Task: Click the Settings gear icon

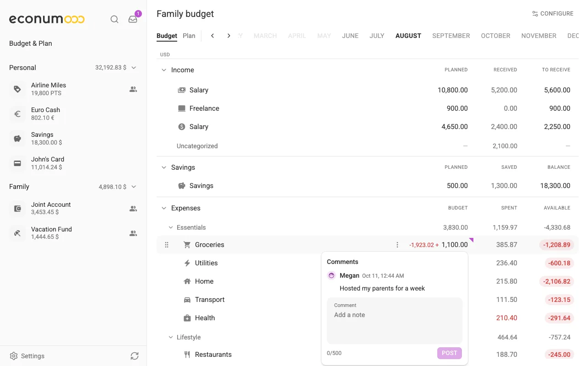Action: click(14, 356)
